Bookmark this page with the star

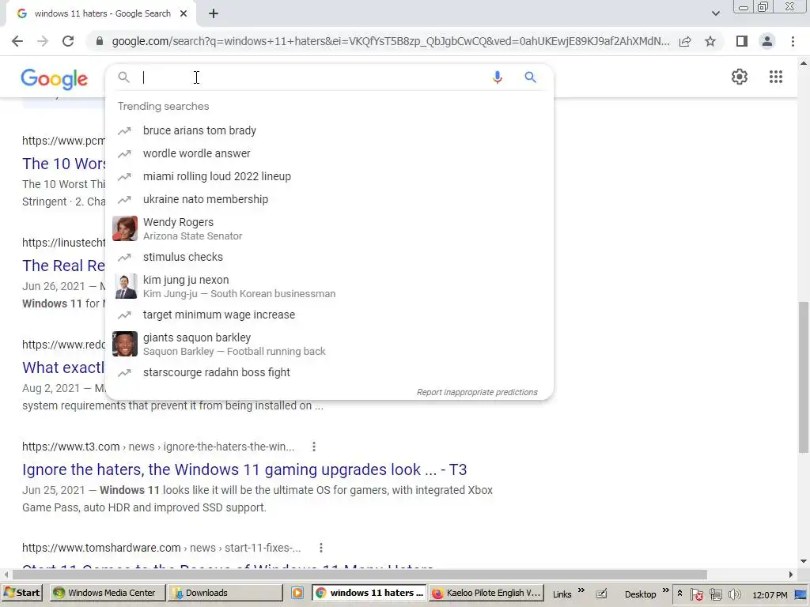click(710, 41)
